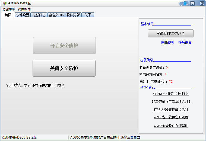206x141 pixels.
Task: Click status bar slogan AD365最专业权威的广告拦截软件
Action: tap(105, 137)
